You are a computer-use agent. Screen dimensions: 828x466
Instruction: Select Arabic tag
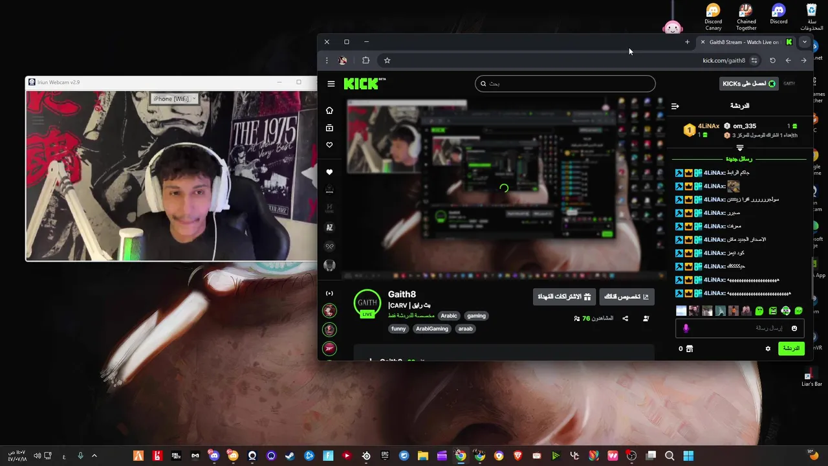[x=449, y=316]
